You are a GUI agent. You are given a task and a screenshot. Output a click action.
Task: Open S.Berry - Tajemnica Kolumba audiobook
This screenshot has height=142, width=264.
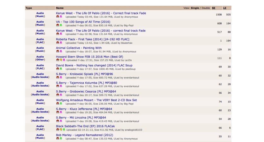pyautogui.click(x=87, y=83)
